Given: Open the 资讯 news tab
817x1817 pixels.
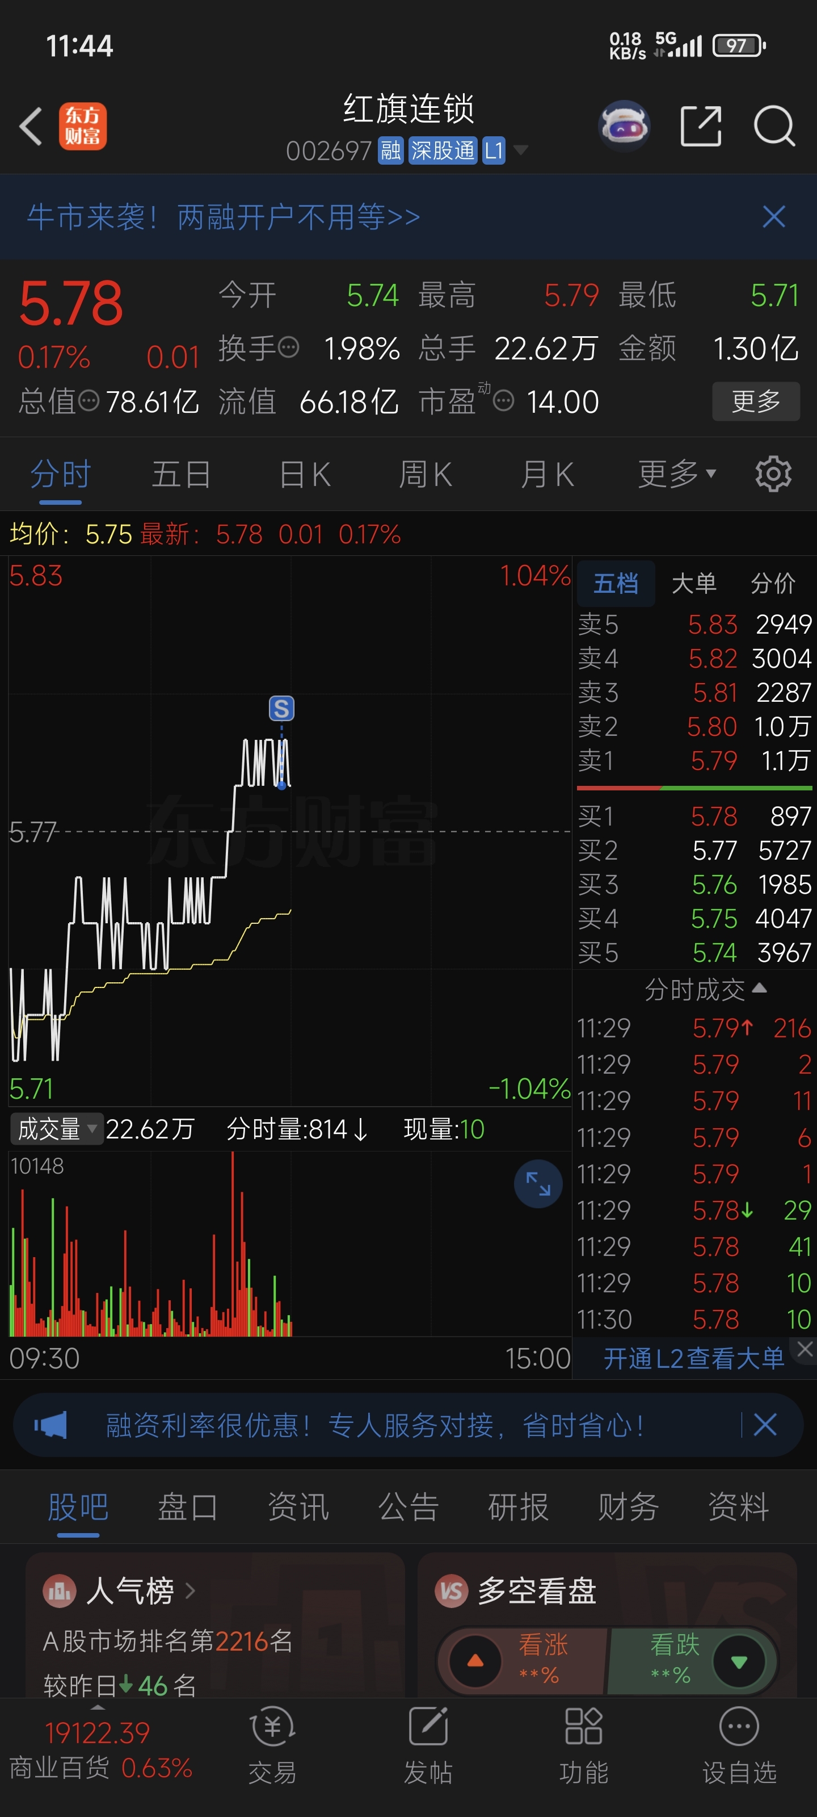Looking at the screenshot, I should coord(298,1506).
